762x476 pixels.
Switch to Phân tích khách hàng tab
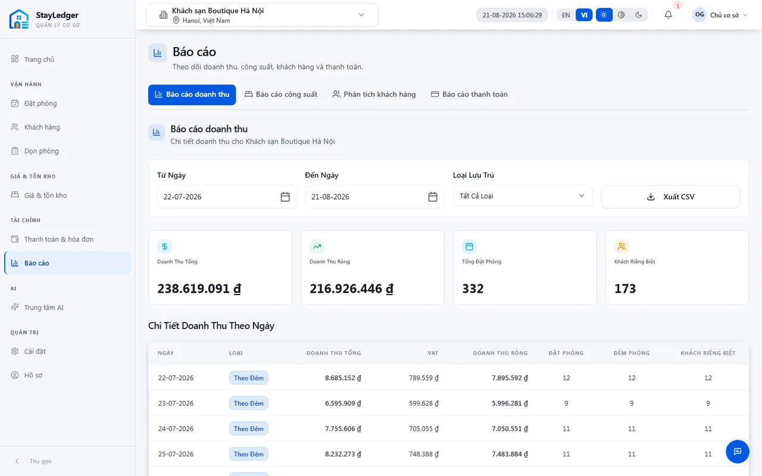374,95
